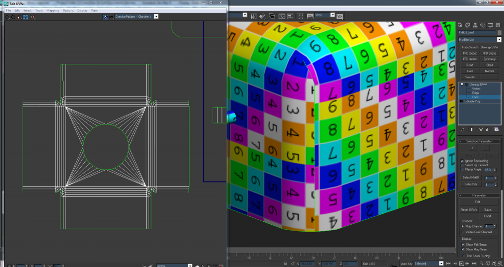Select the Freeform Mode tool in UV editor
This screenshot has width=504, height=267.
25,17
